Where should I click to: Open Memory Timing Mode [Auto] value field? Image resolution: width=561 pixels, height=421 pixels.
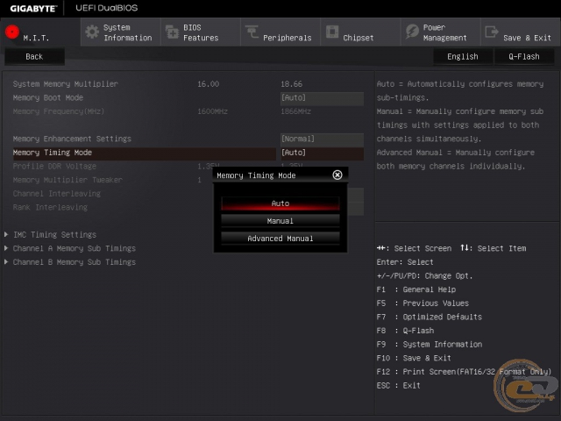tap(322, 153)
